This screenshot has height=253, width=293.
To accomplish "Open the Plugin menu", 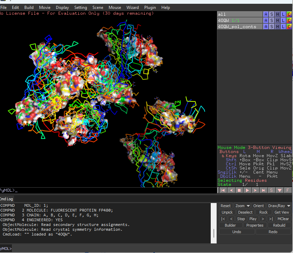I will click(150, 8).
